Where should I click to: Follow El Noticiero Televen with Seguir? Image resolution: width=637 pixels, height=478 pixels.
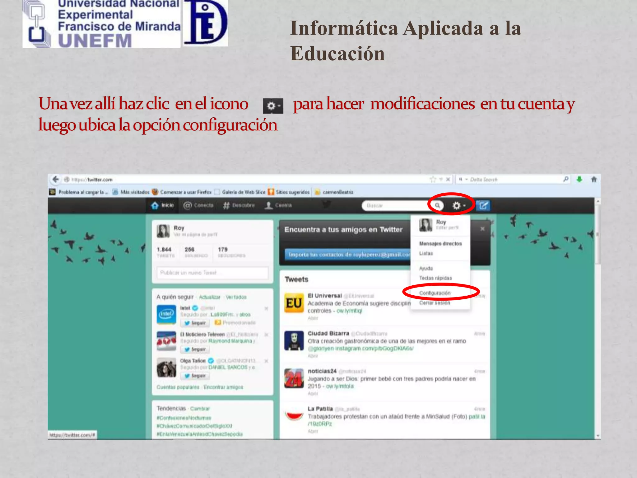(x=195, y=349)
